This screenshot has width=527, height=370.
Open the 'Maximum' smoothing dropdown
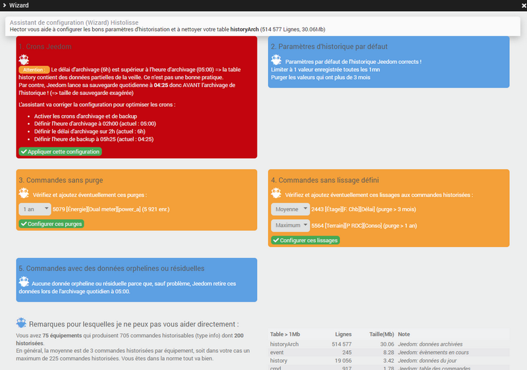[290, 225]
